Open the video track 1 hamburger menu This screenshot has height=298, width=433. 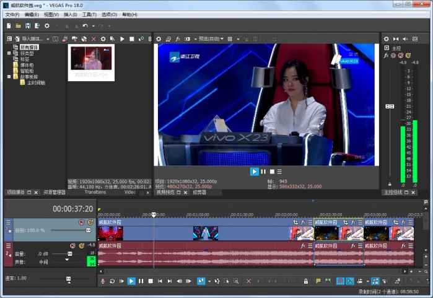coord(8,222)
